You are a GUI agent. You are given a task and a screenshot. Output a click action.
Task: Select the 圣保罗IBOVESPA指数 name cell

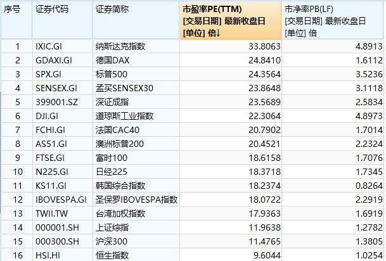coord(136,200)
